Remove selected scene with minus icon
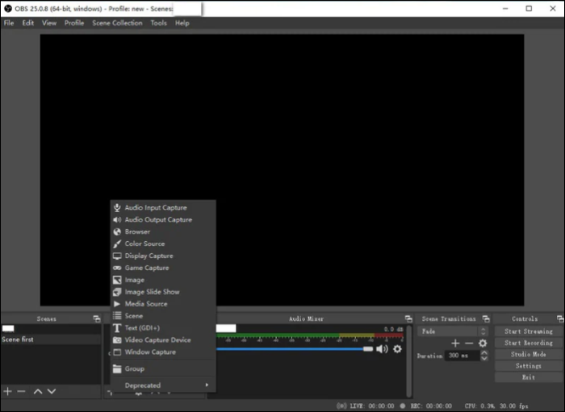The width and height of the screenshot is (565, 412). (22, 391)
